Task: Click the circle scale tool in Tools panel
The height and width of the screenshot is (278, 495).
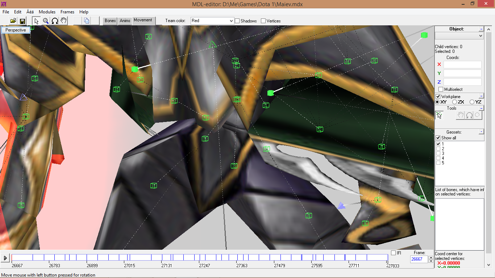Action: tap(478, 115)
